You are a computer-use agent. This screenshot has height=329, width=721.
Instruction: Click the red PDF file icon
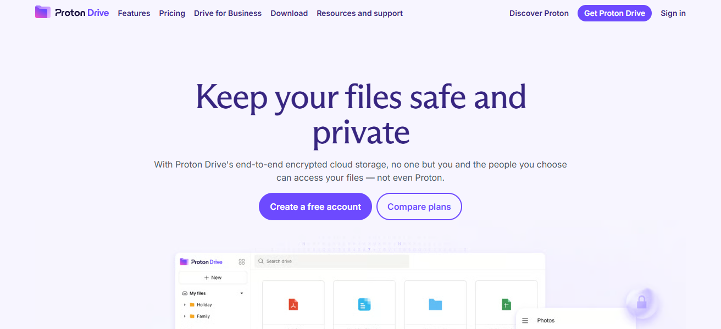(x=293, y=304)
